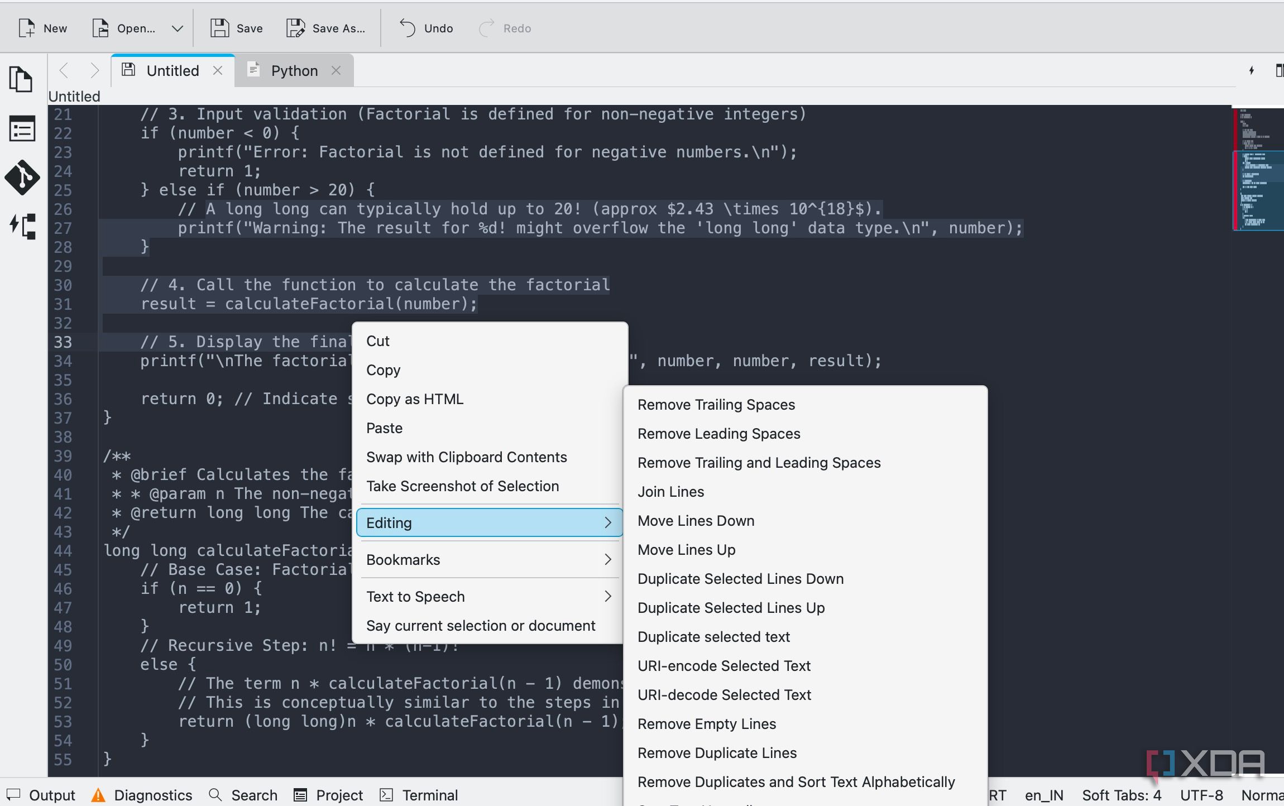
Task: Select URI-encode Selected Text
Action: [x=806, y=666]
